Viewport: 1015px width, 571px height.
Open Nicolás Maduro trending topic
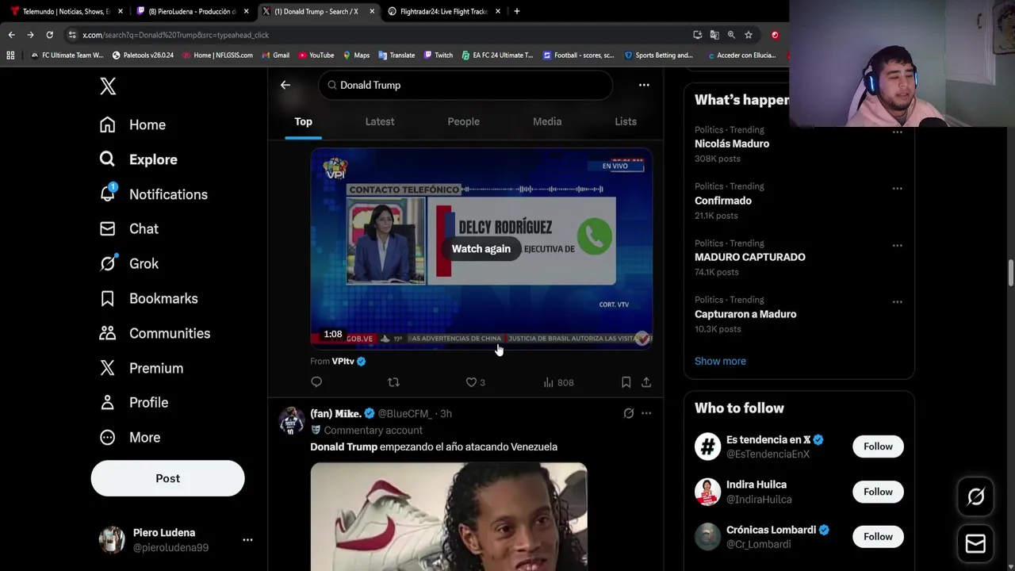click(732, 144)
